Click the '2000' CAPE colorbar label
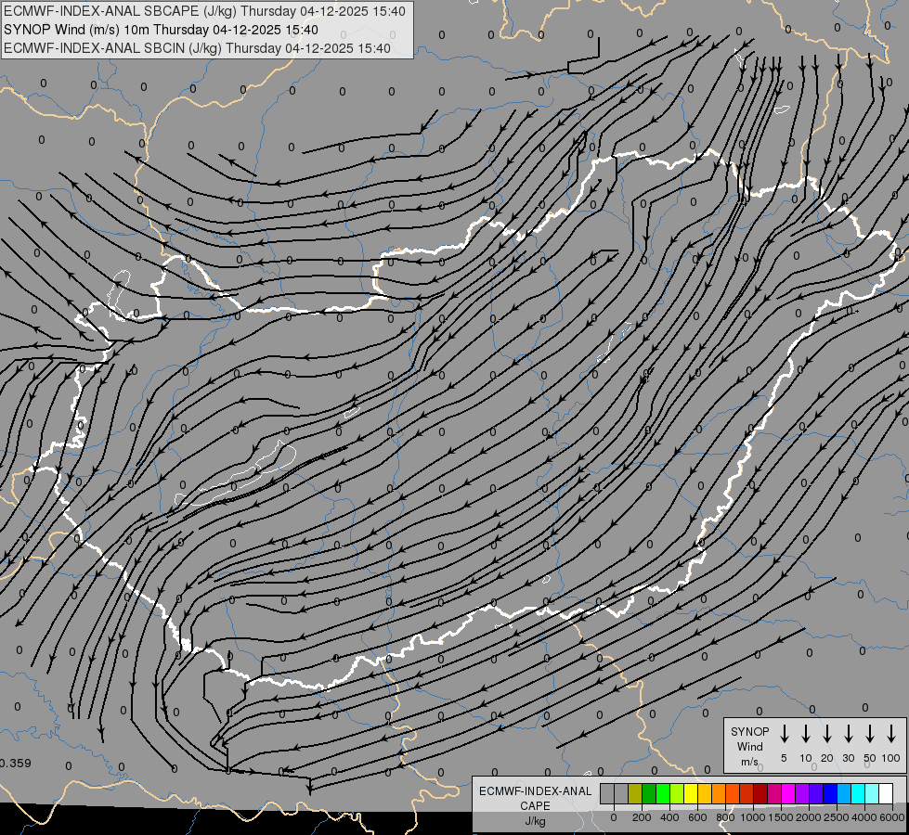Viewport: 909px width, 835px height. [809, 817]
